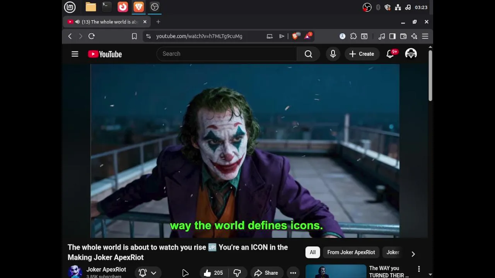
Task: Close the YouTube browser tab
Action: point(145,22)
